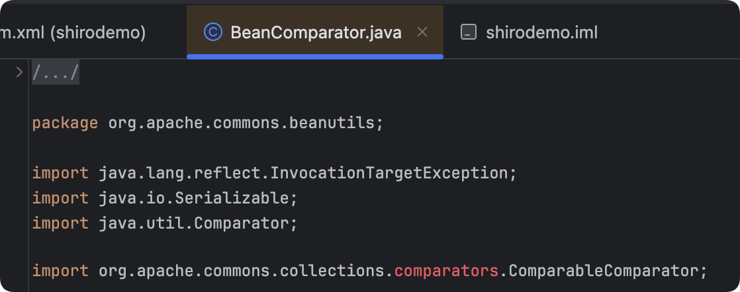The width and height of the screenshot is (740, 292).
Task: Open the shirodemo.iml tab
Action: coord(541,32)
